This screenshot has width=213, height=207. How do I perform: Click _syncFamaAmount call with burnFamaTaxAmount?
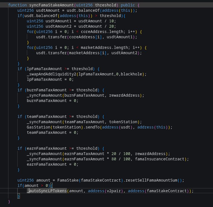[85, 96]
